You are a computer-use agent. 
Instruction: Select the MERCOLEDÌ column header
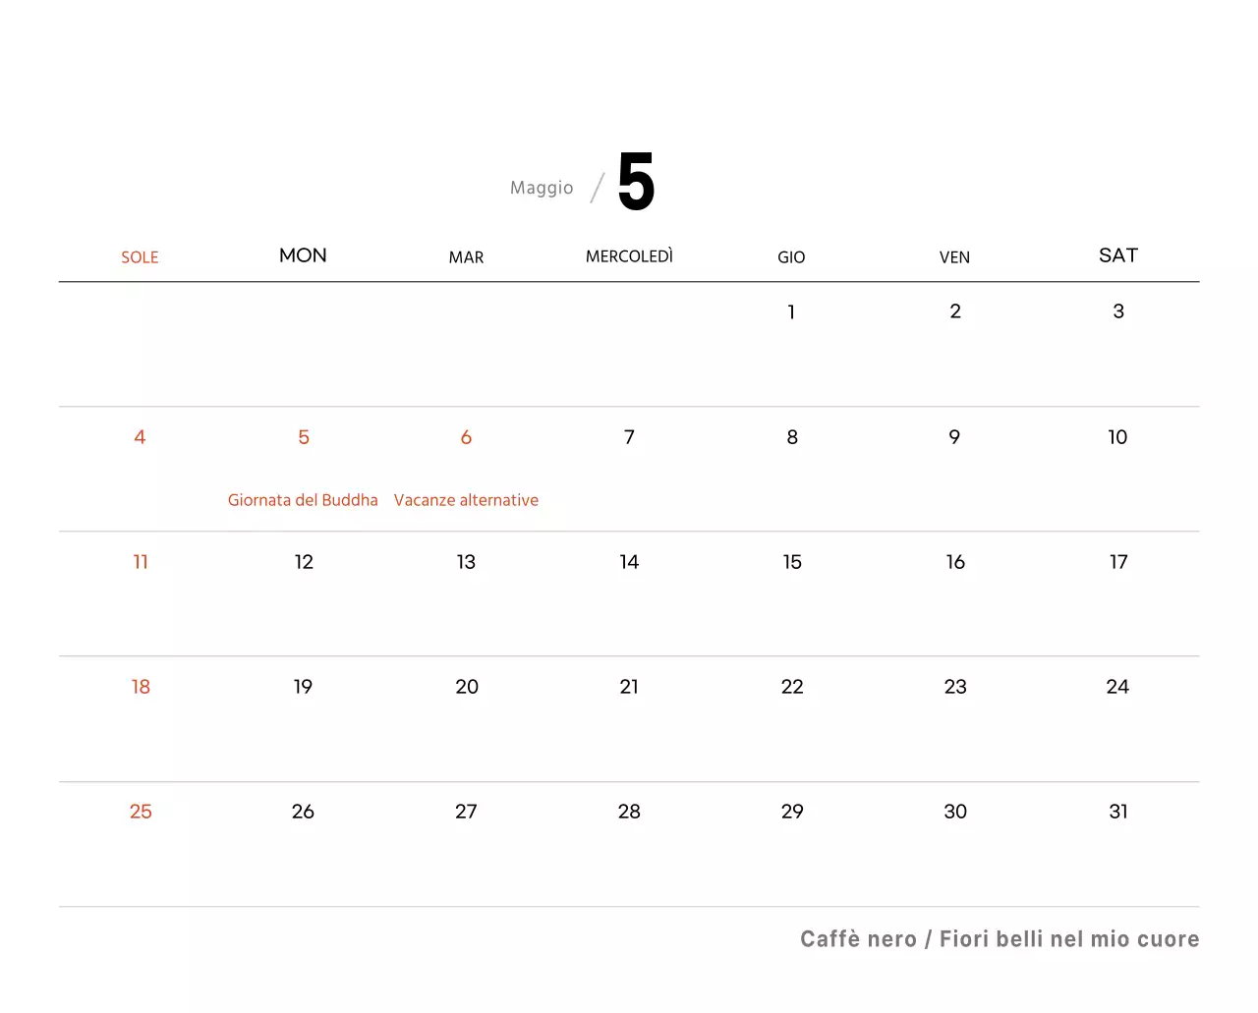click(x=629, y=256)
